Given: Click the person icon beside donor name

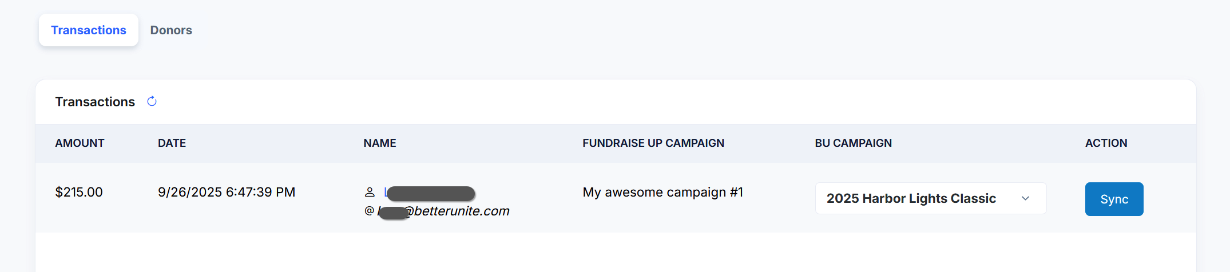Looking at the screenshot, I should tap(370, 192).
